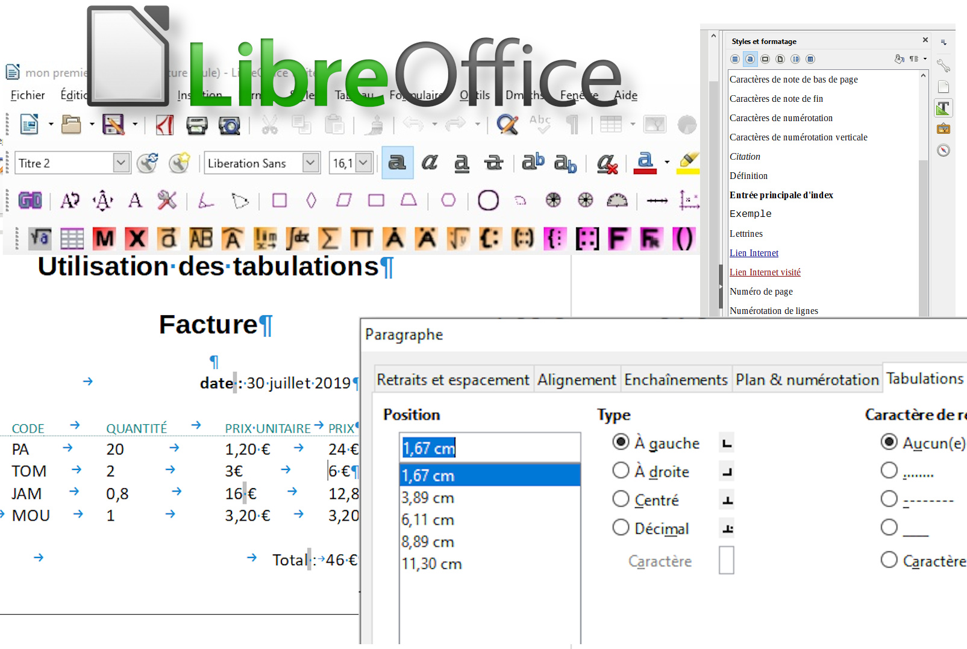The width and height of the screenshot is (967, 649).
Task: Open Print Preview icon
Action: (x=229, y=125)
